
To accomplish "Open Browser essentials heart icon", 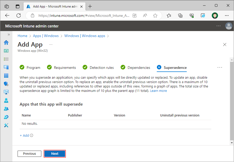I will 192,16.
